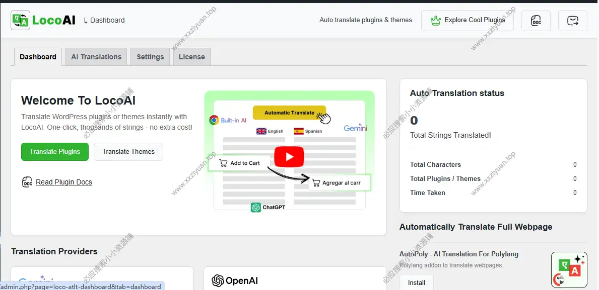599x290 pixels.
Task: Click the Translate Themes button
Action: pyautogui.click(x=128, y=152)
